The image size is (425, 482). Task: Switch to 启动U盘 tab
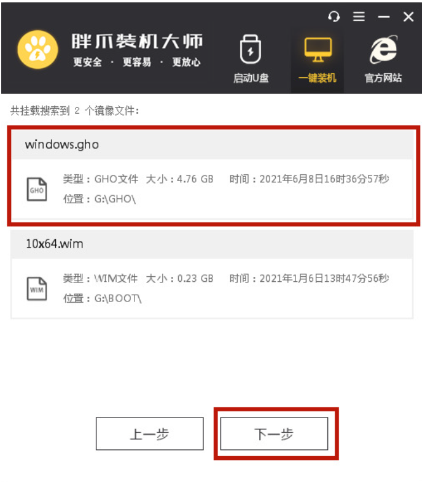[x=251, y=78]
